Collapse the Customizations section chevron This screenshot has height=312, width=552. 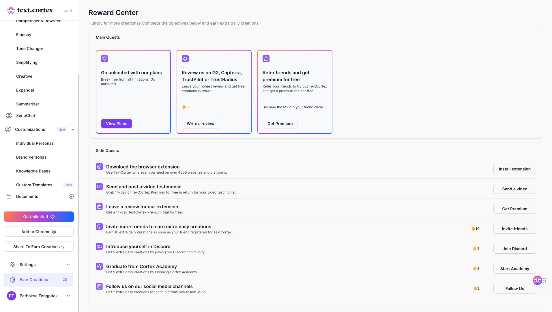pos(73,129)
